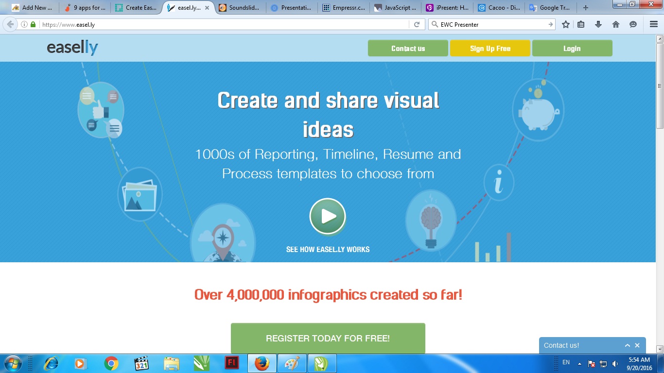Expand the Contact us chat widget
The image size is (664, 373).
tap(628, 345)
